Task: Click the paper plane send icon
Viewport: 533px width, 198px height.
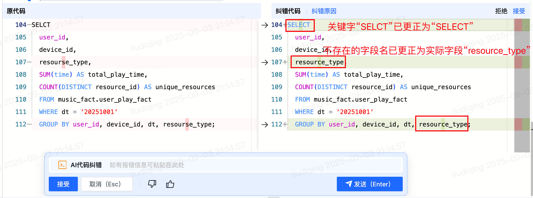Action: [x=349, y=184]
